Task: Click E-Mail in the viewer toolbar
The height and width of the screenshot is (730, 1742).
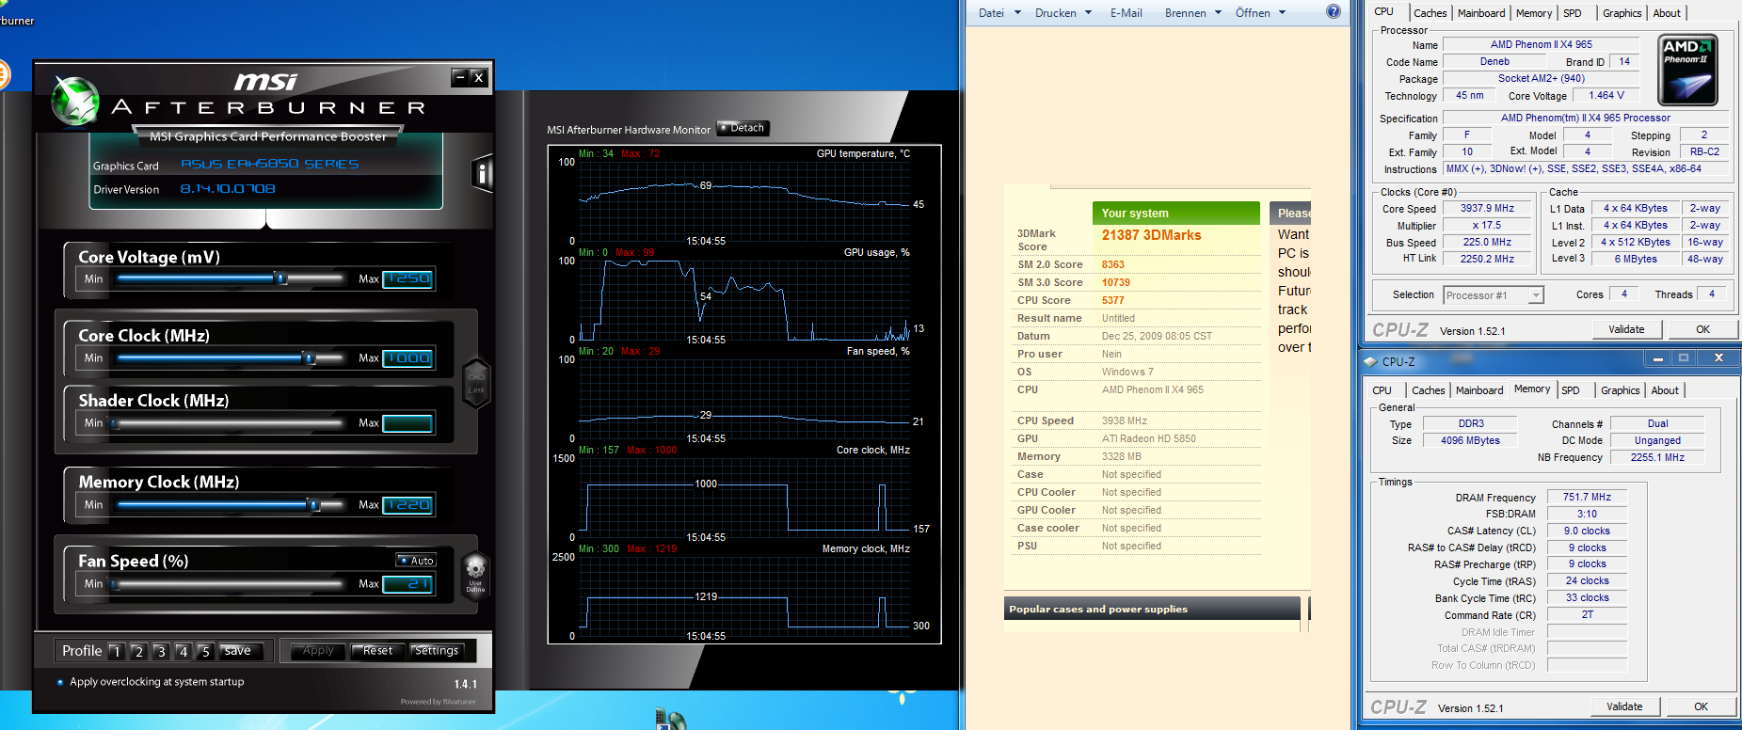Action: (1126, 13)
